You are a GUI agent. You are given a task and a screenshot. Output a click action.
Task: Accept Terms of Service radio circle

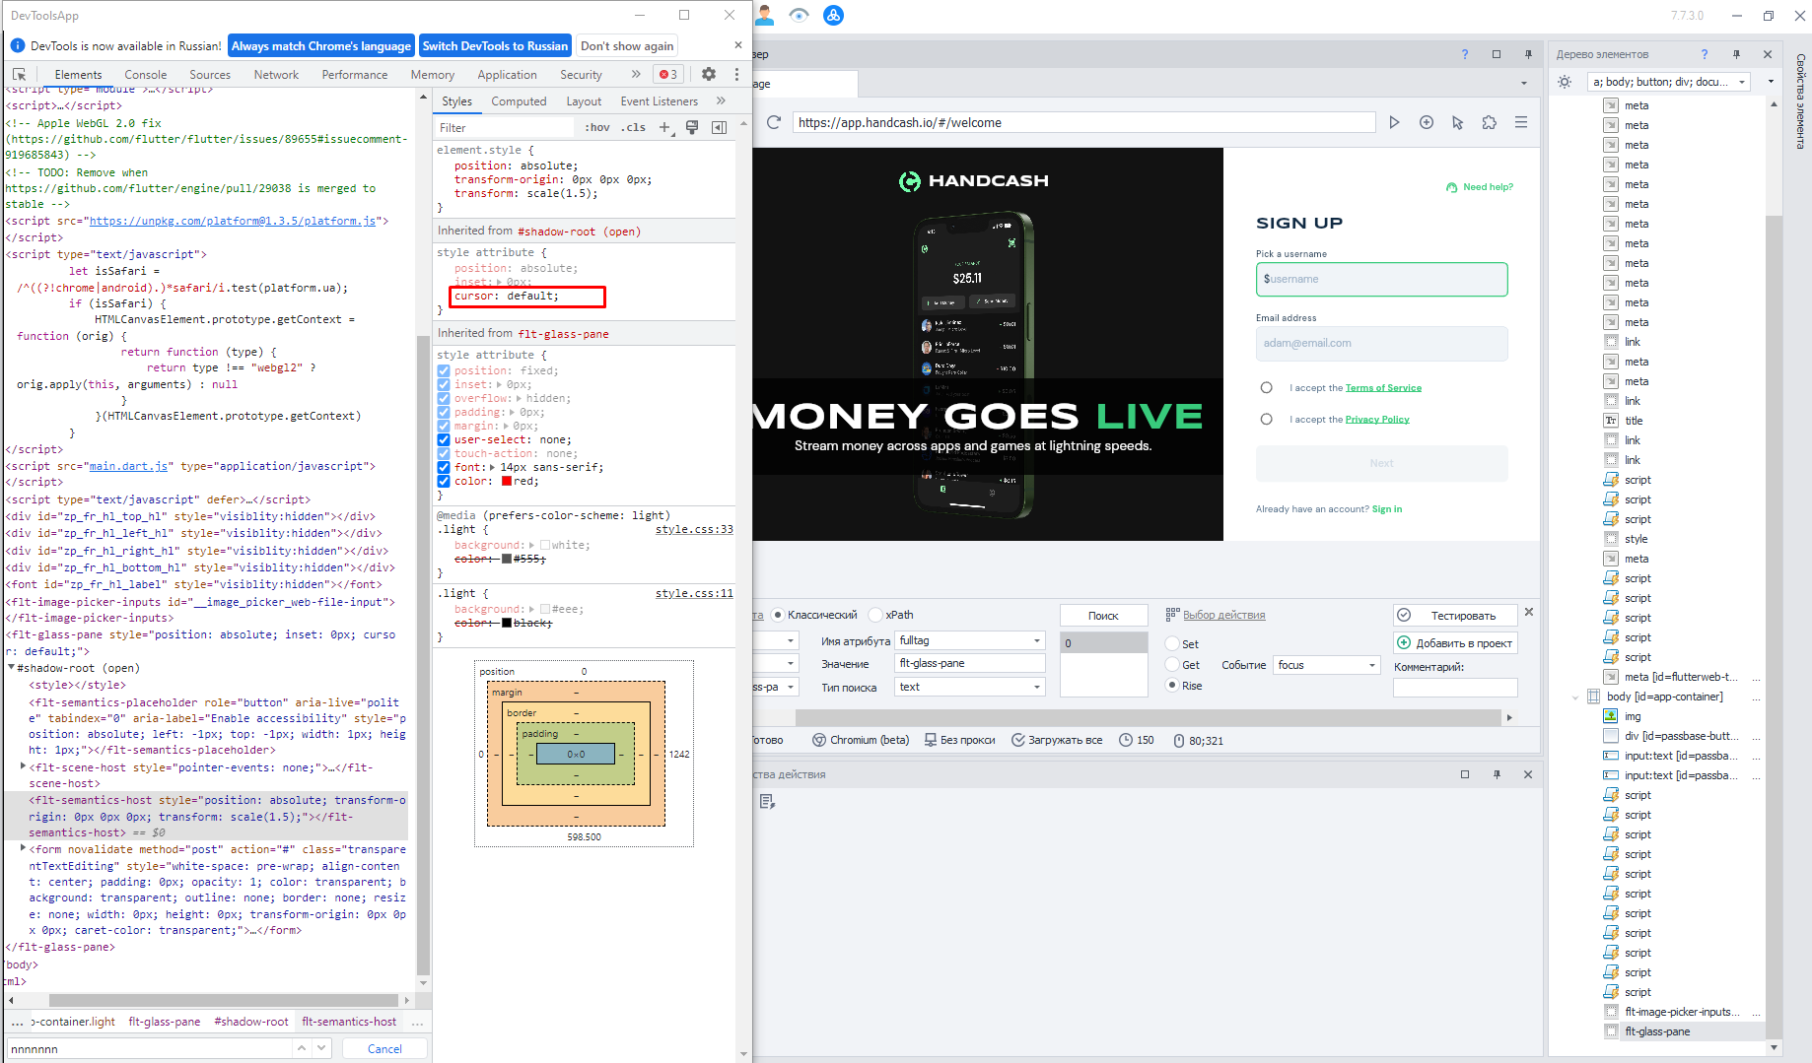tap(1266, 388)
